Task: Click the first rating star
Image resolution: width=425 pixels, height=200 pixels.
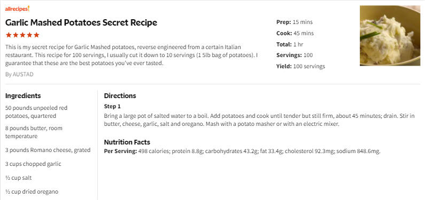Action: (x=9, y=35)
